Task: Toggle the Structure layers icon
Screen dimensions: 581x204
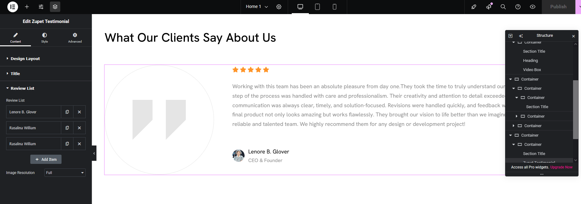Action: click(x=55, y=7)
